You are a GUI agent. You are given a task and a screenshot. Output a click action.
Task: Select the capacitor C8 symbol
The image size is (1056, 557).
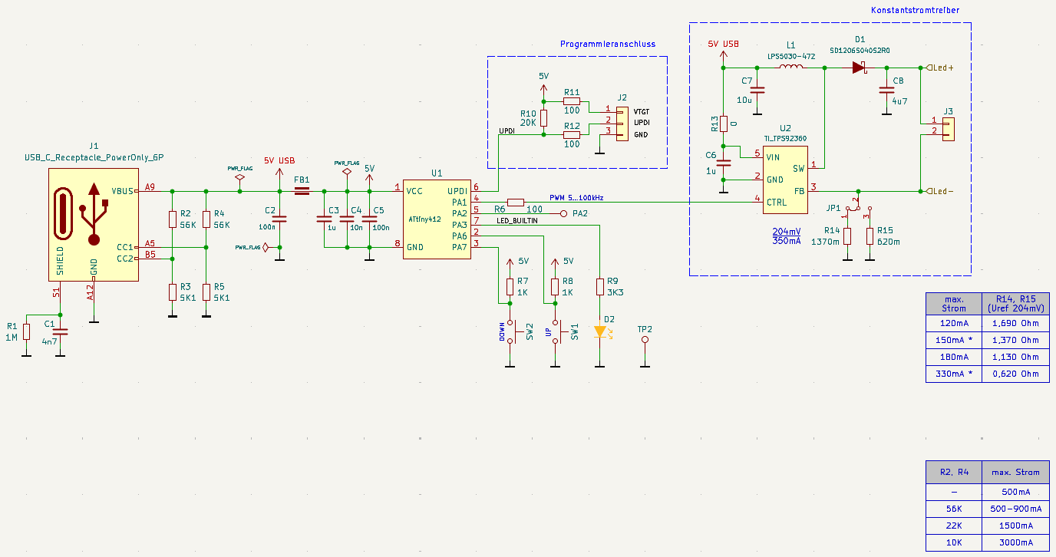(886, 91)
